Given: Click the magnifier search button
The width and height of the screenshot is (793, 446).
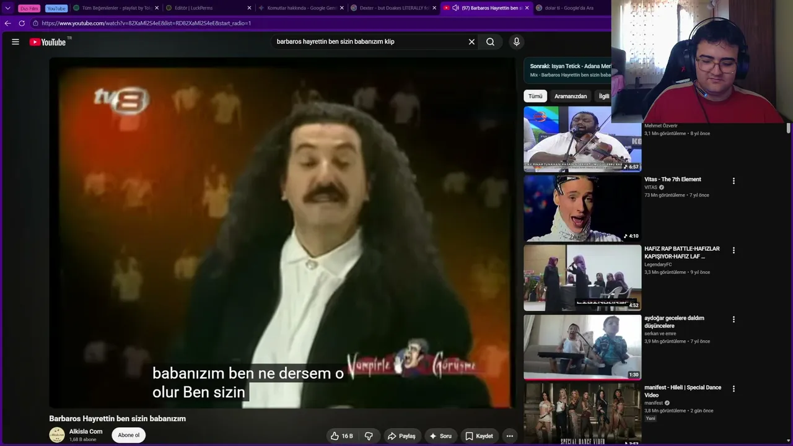Looking at the screenshot, I should coord(490,42).
